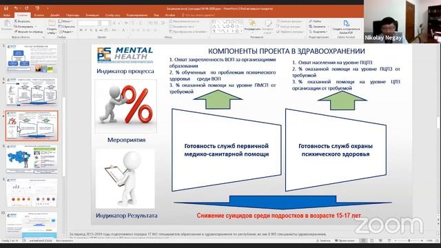This screenshot has height=248, width=441.
Task: Click Формат по образцу format painter
Action: tap(28, 32)
